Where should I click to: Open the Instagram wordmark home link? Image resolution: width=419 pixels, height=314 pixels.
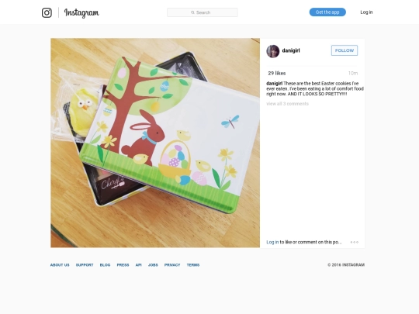[81, 12]
